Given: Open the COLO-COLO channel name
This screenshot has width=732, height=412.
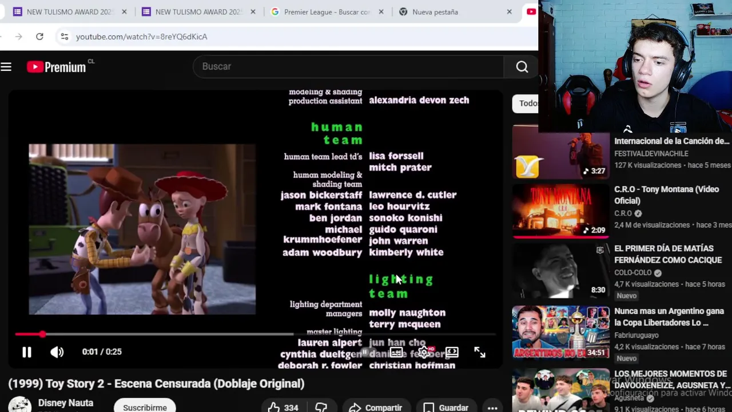Looking at the screenshot, I should coord(633,273).
